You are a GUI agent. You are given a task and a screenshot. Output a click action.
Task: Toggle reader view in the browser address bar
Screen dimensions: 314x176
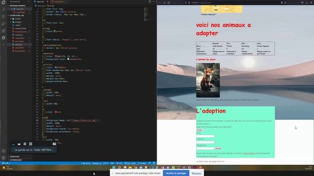282,2
